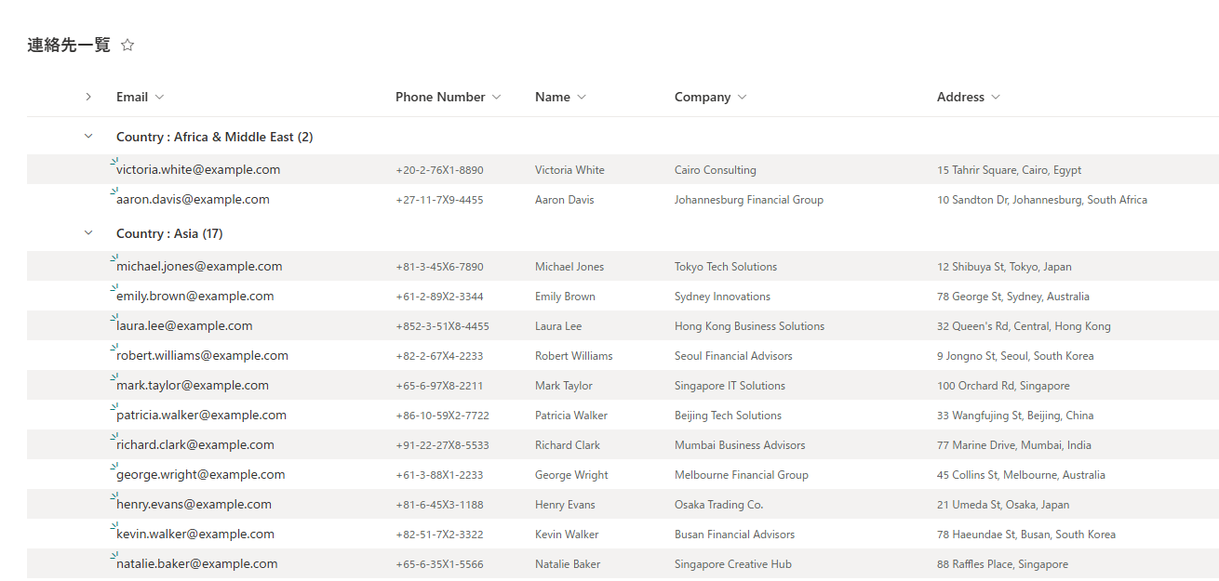Click phone number +65-6-35X1-5566
Viewport: 1219px width, 581px height.
tap(439, 564)
